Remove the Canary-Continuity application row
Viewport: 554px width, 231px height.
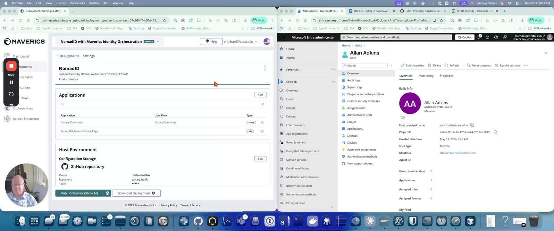(262, 122)
